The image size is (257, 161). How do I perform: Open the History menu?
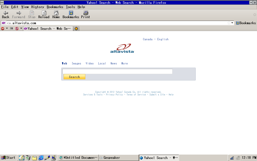pyautogui.click(x=37, y=7)
